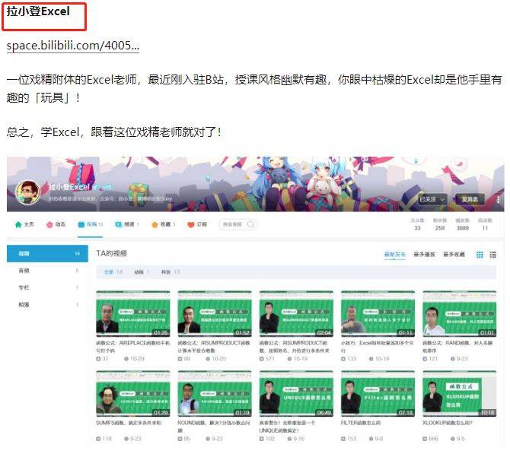Sort videos by 最多收藏

pos(454,254)
